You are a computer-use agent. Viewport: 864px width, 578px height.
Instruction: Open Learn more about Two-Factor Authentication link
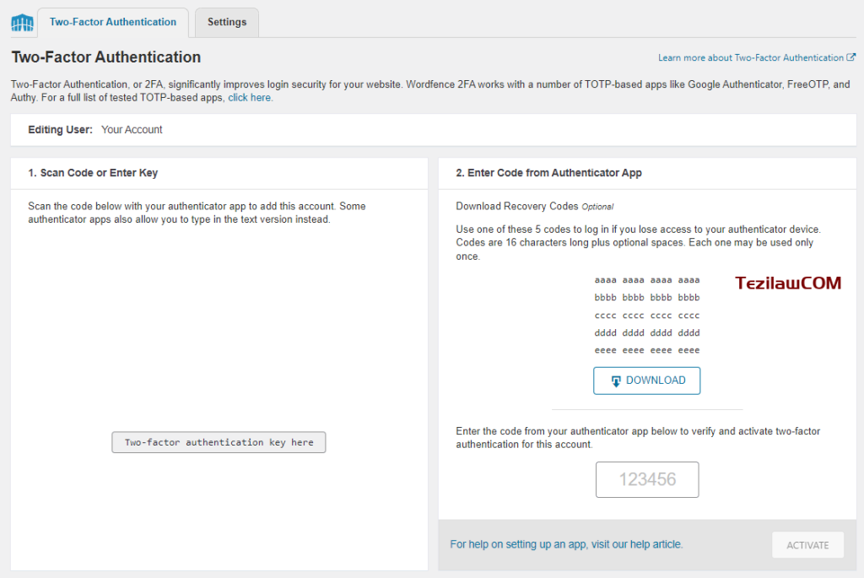point(750,58)
